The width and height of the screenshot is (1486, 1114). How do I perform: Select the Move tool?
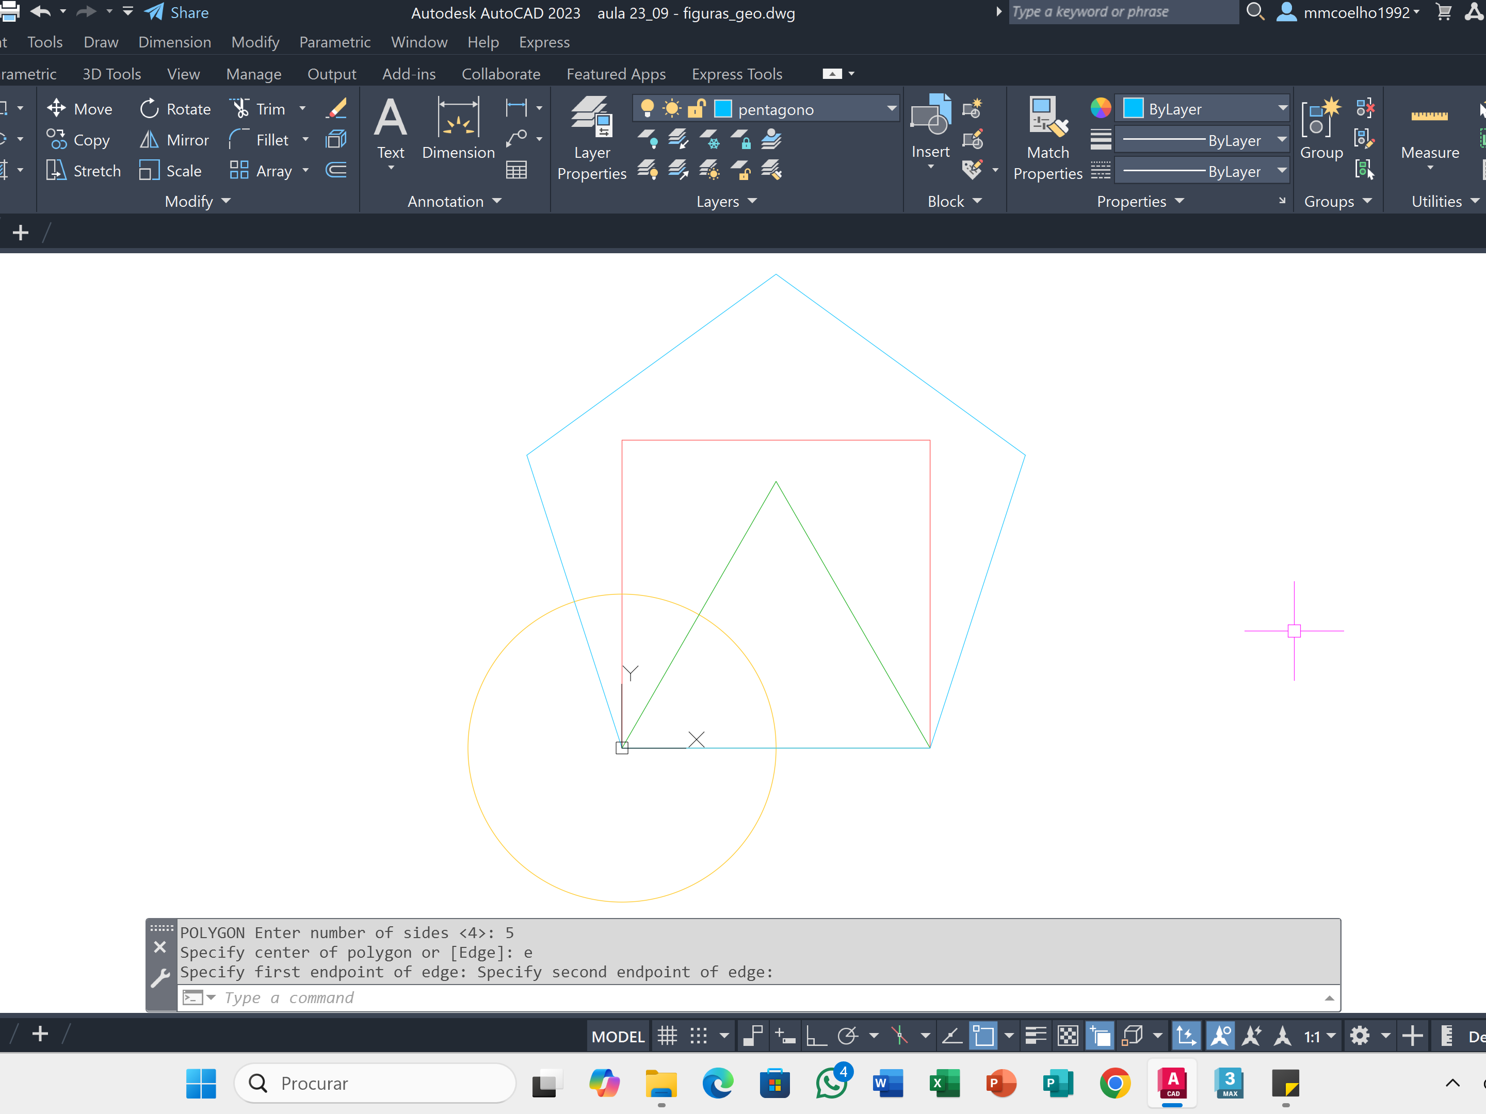79,109
